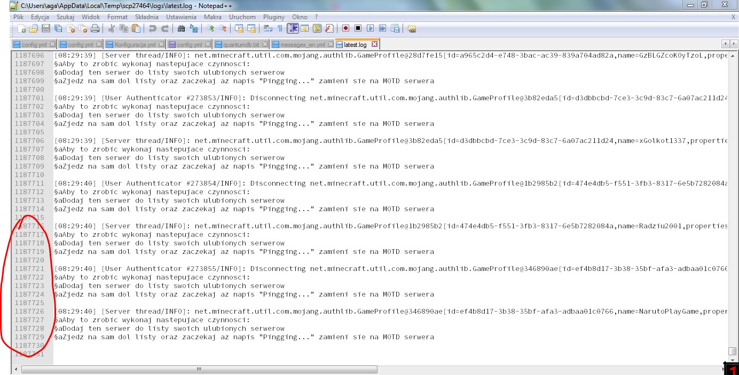Click the vertical scrollbar up arrow

732,55
